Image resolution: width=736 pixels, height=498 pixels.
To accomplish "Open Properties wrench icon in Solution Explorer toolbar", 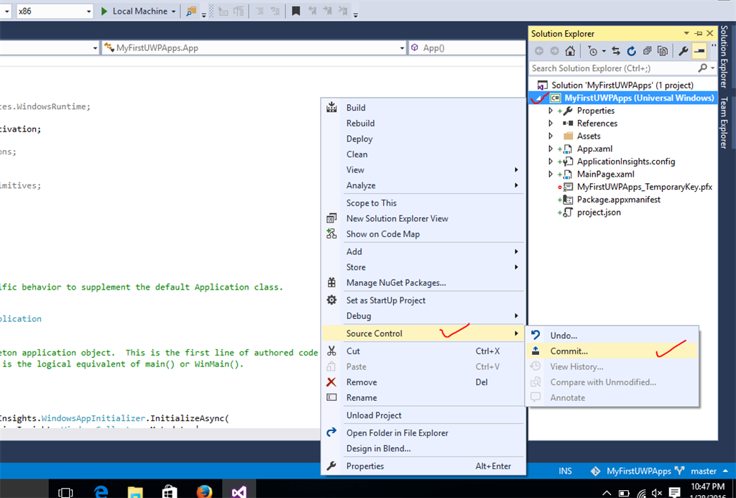I will (x=682, y=51).
